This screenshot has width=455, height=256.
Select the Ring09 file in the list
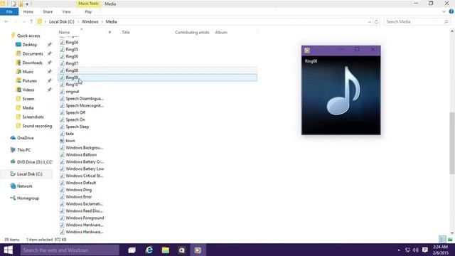click(158, 78)
